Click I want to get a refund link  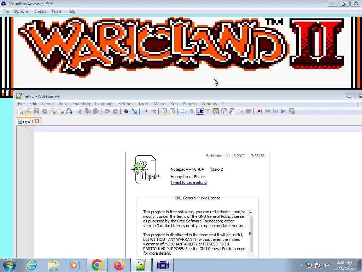(189, 182)
